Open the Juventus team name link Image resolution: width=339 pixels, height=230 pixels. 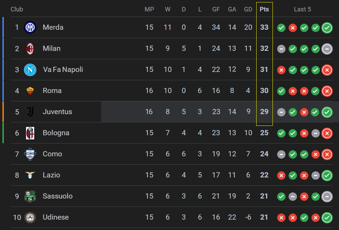click(x=57, y=112)
